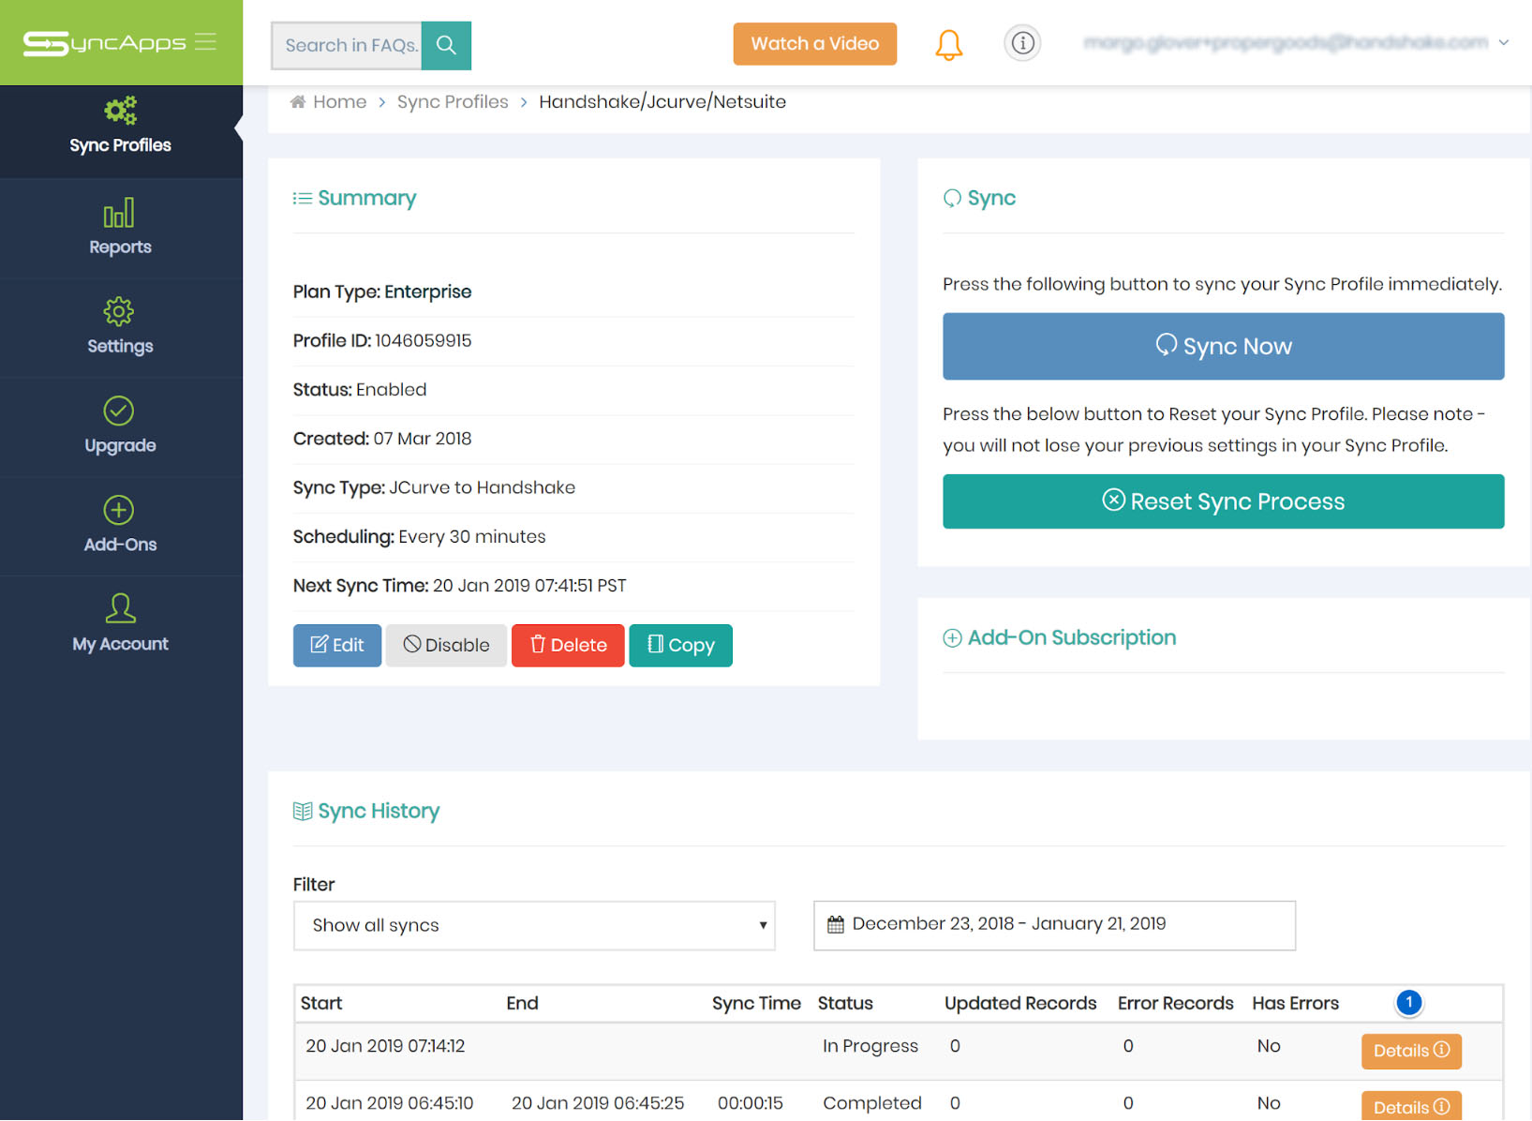Click the 20 Jan 2019 06:45:25 end cell
1532x1121 pixels.
click(x=598, y=1103)
